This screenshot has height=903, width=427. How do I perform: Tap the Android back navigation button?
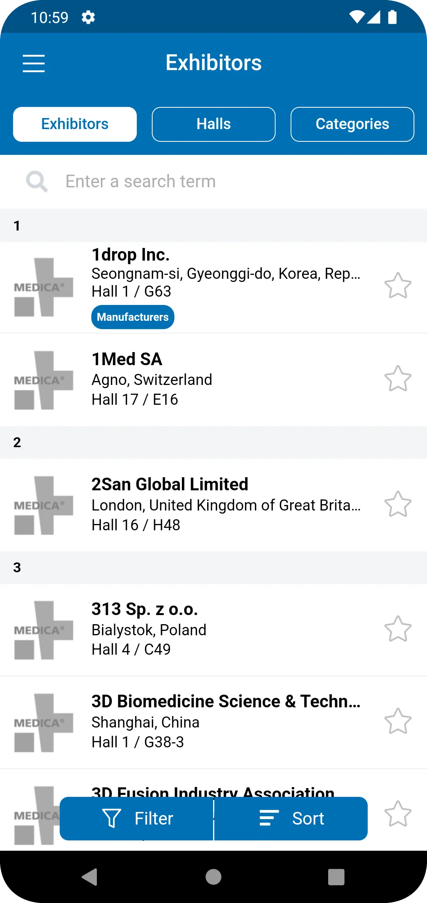tap(90, 877)
